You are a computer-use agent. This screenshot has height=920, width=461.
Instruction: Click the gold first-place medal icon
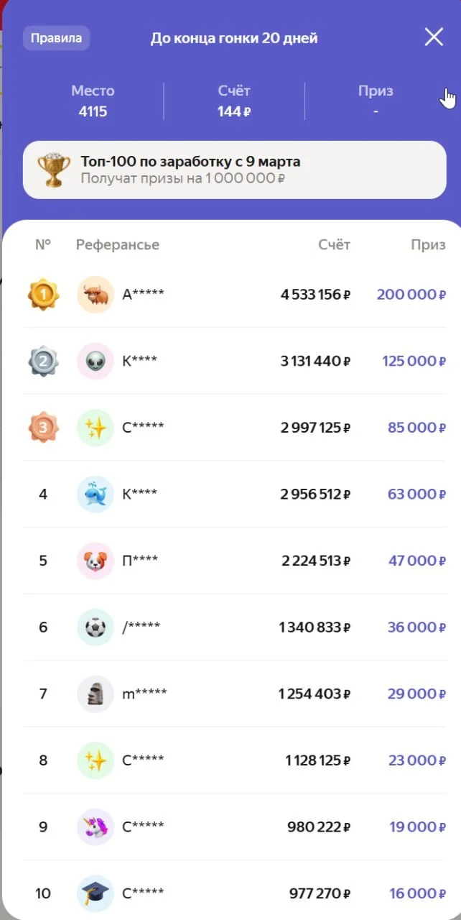(43, 295)
